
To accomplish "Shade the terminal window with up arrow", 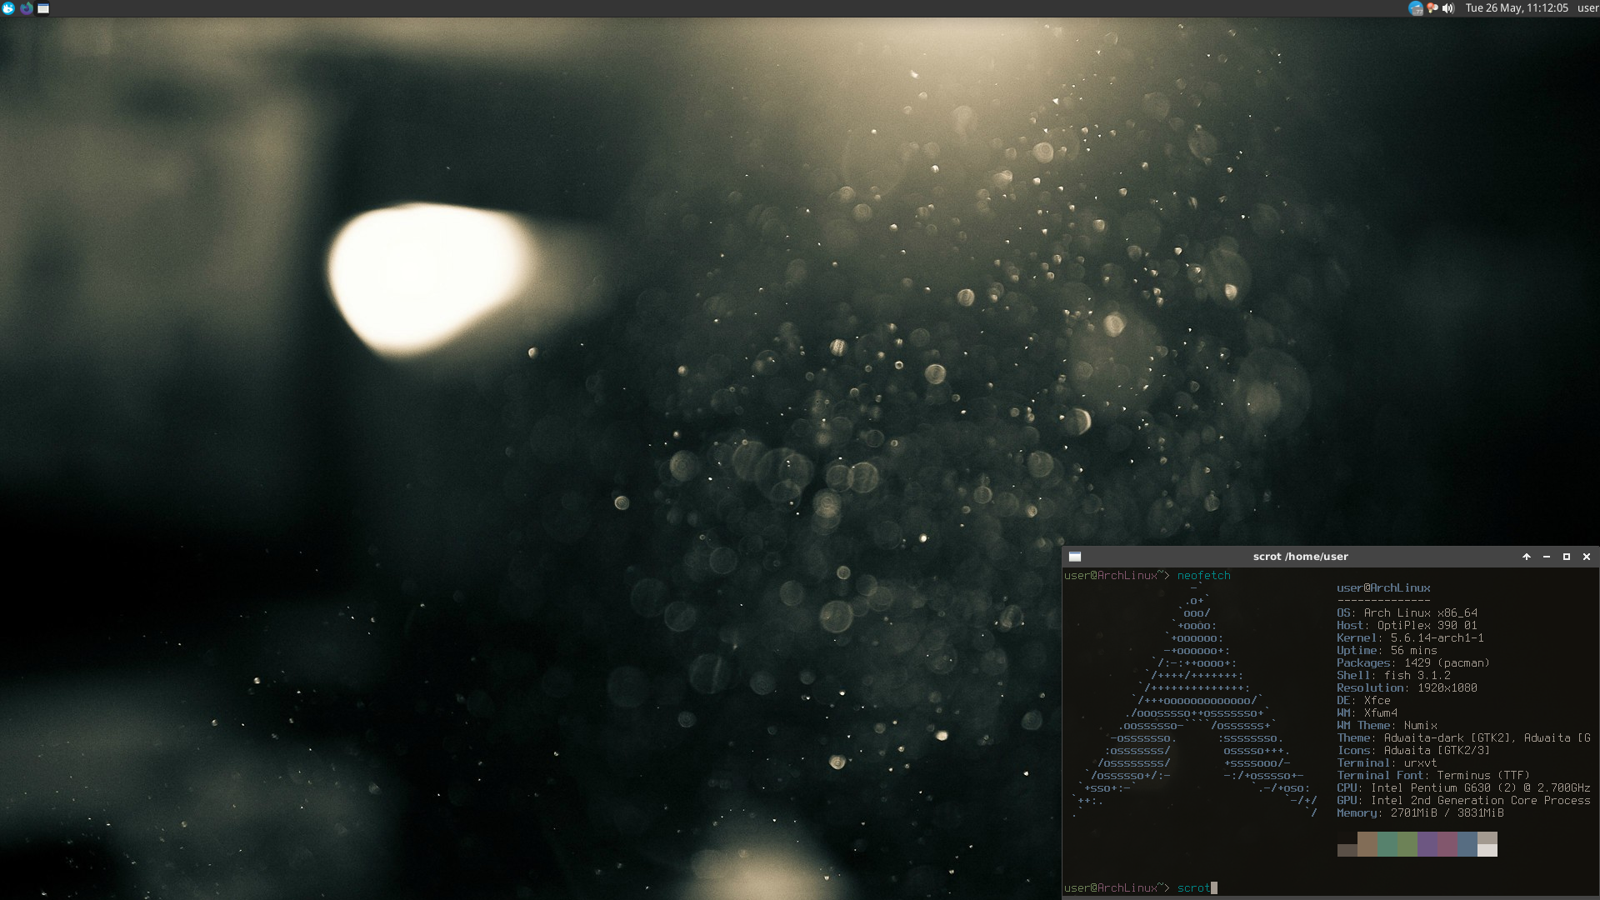I will (x=1527, y=557).
